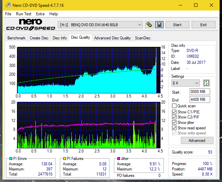Click the Speed value 8.38 X
222x182 pixels.
point(207,174)
